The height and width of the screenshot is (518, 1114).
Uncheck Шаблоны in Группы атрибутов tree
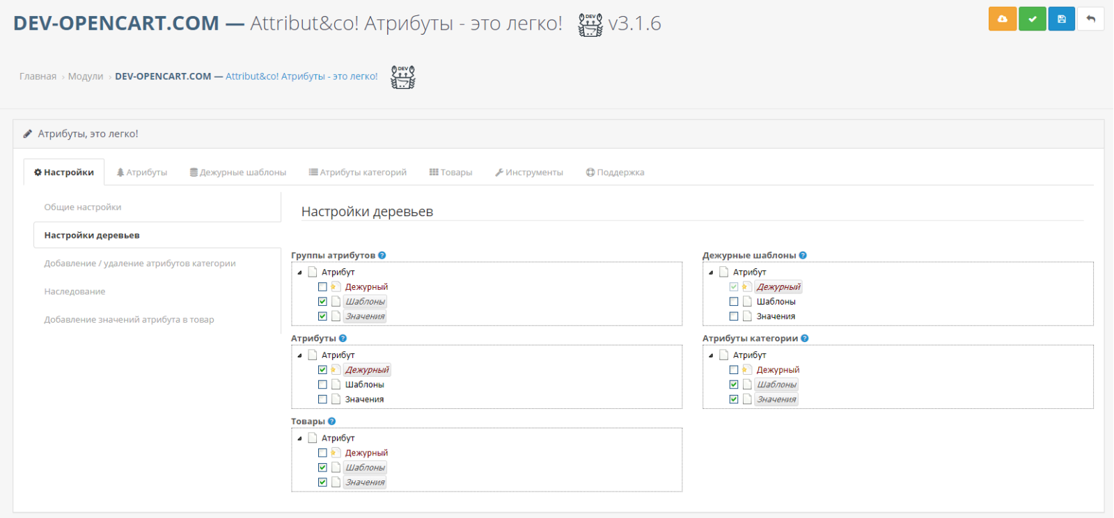pyautogui.click(x=322, y=302)
